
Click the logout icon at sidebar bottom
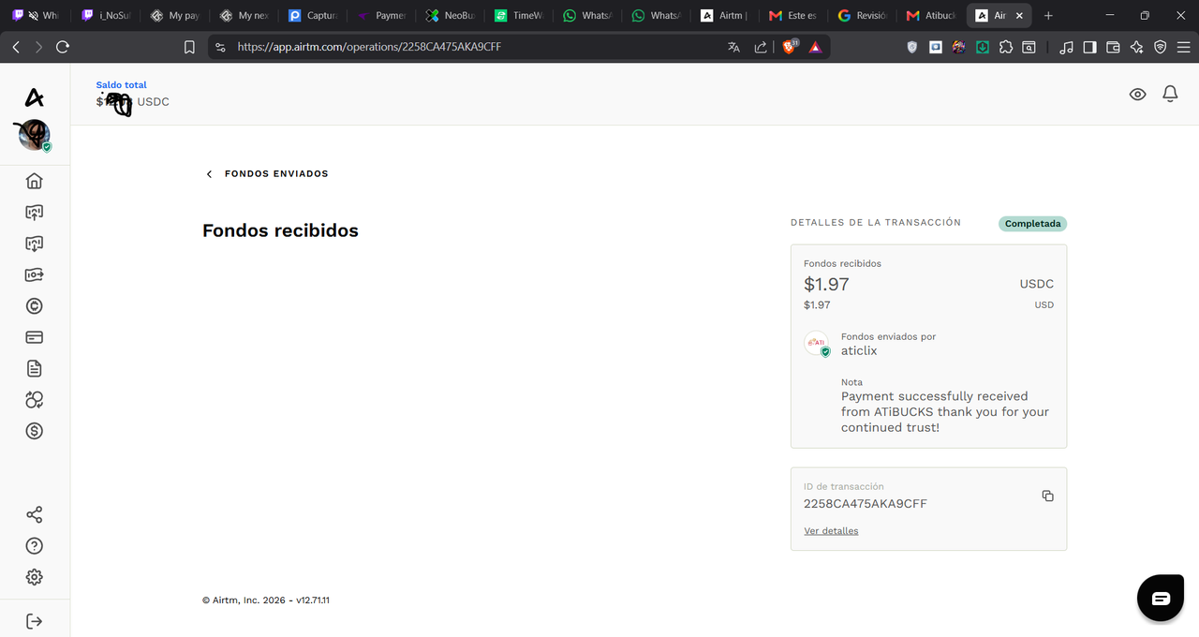(x=35, y=621)
